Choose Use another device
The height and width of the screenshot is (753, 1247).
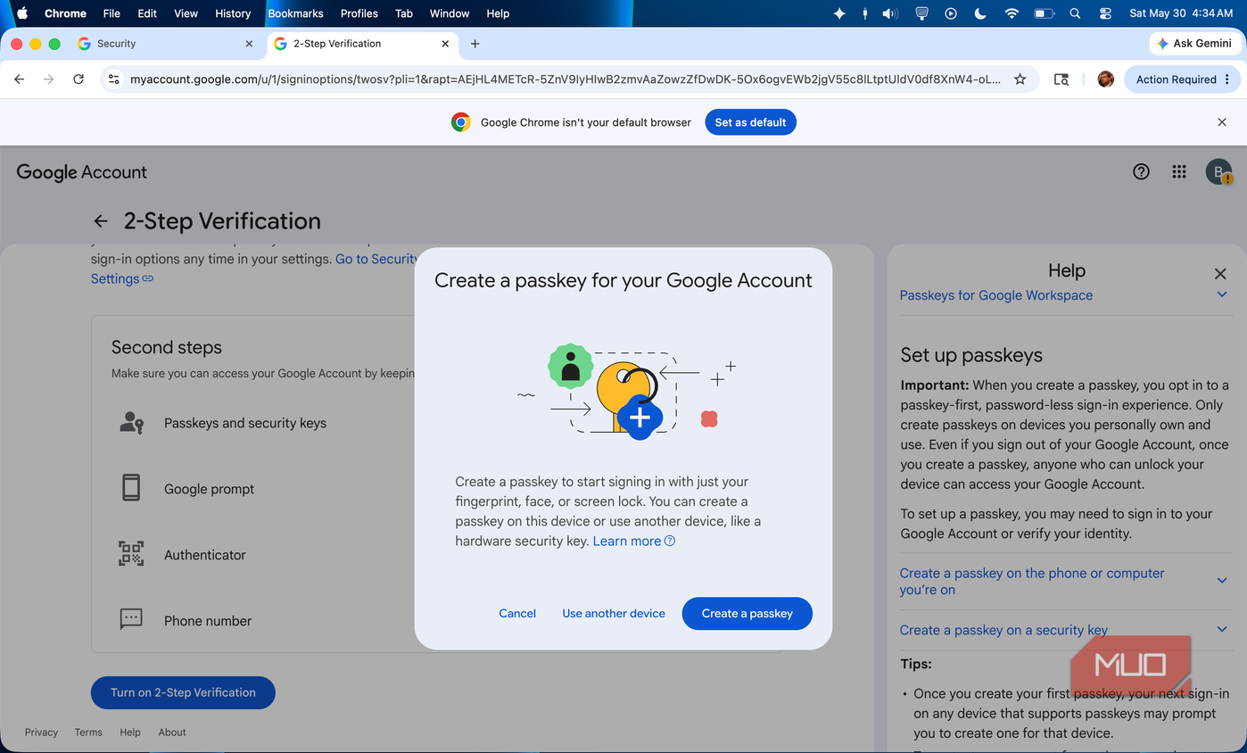[614, 613]
